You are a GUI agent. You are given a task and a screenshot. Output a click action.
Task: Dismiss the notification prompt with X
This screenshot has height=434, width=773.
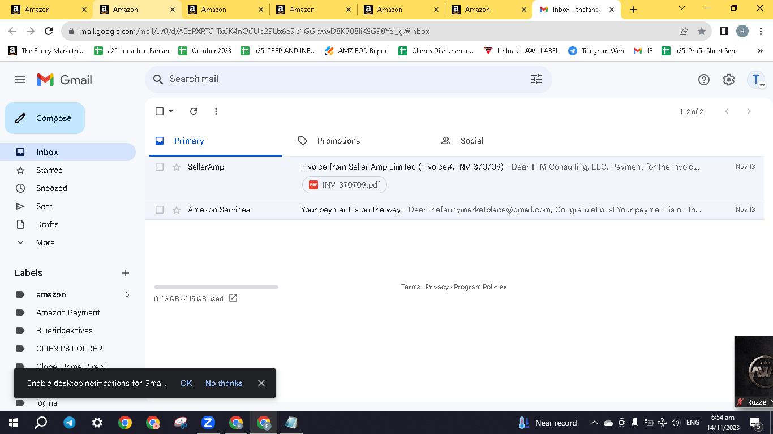261,383
